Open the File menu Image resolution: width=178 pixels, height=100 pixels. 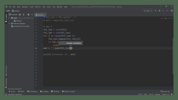tap(10, 7)
